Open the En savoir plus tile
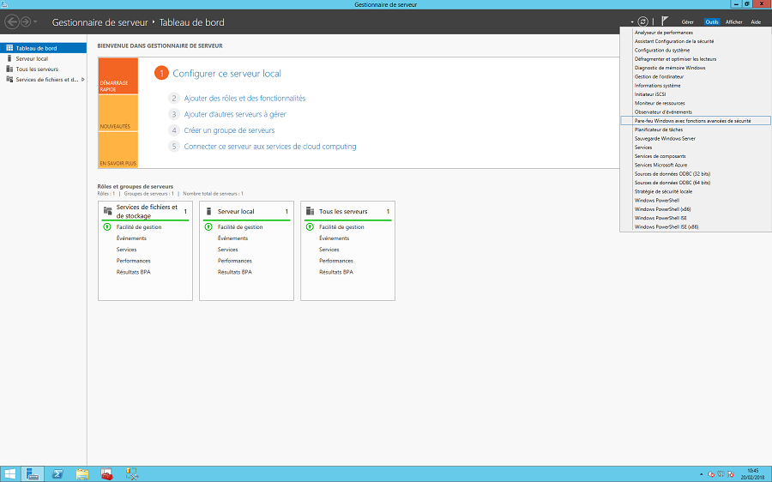Screen dimensions: 772x482 [x=118, y=150]
